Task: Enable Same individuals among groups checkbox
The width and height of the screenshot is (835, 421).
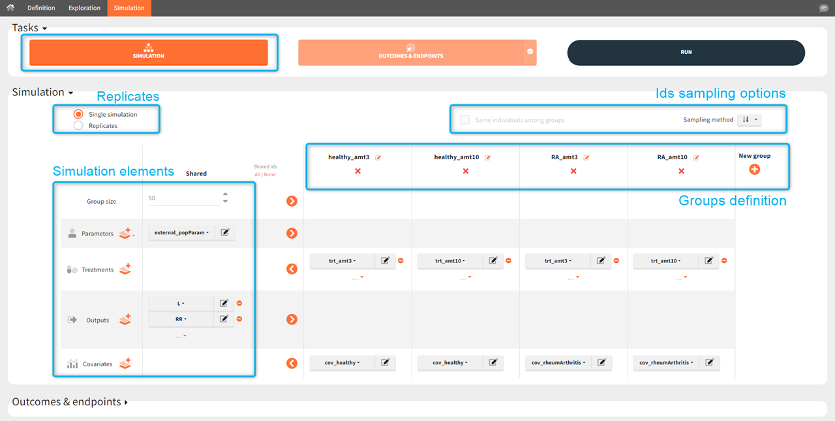Action: pos(464,120)
